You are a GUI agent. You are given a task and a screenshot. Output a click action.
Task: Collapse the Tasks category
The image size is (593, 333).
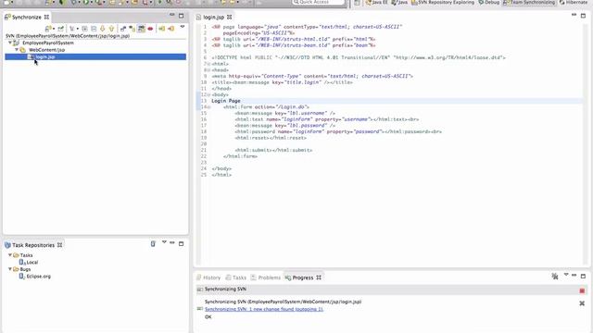[x=10, y=255]
